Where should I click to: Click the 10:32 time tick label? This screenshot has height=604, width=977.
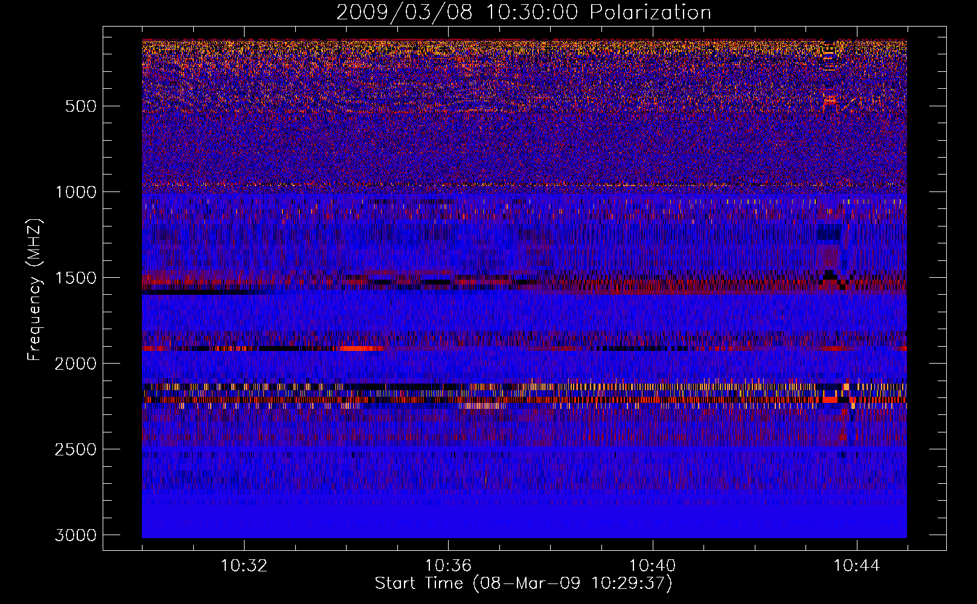point(244,566)
